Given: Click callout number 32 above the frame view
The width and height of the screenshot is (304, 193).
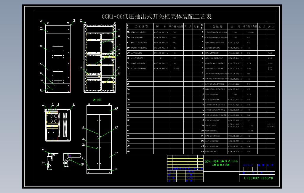Looking at the screenshot, I should 81,20.
